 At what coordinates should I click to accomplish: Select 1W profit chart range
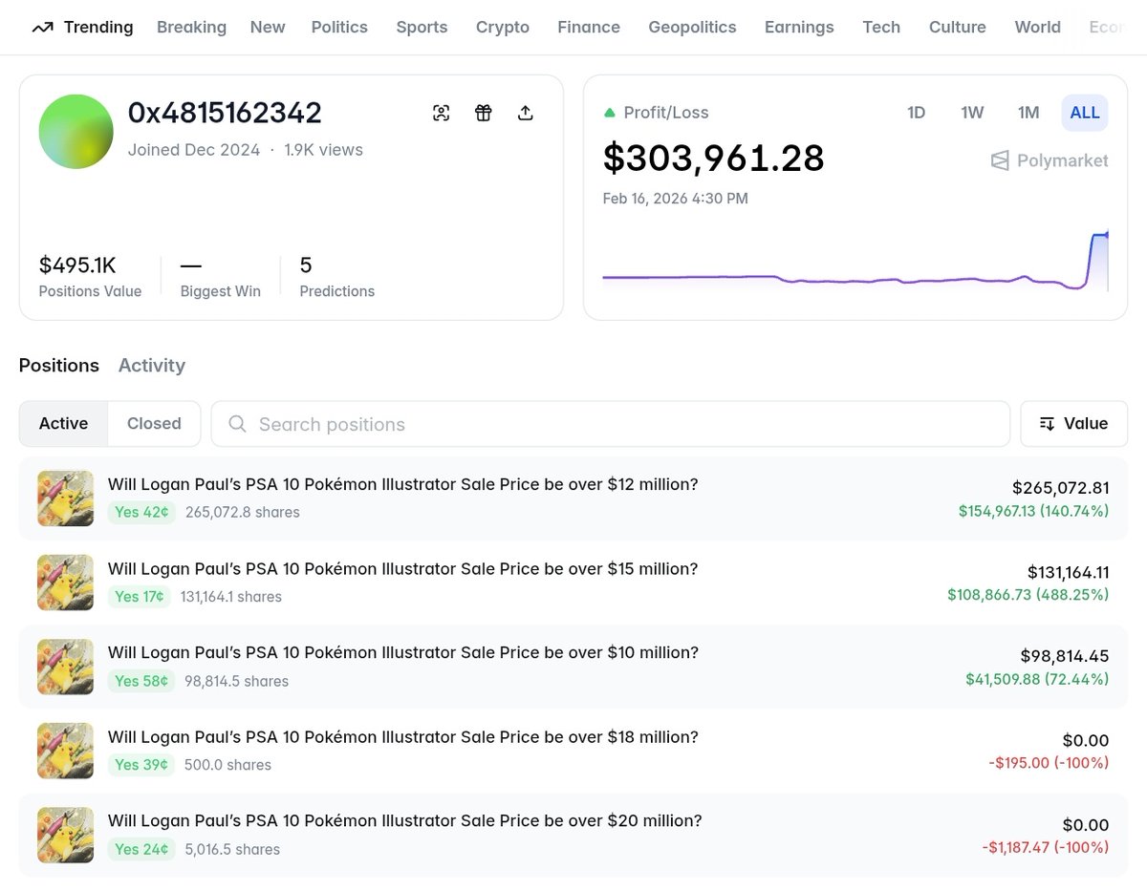click(x=972, y=113)
